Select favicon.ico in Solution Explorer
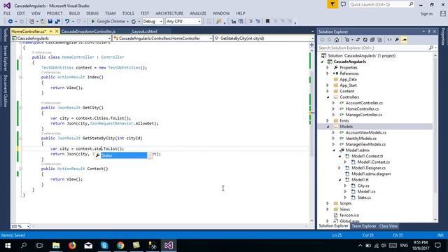Viewport: 448px width, 252px height. point(349,215)
